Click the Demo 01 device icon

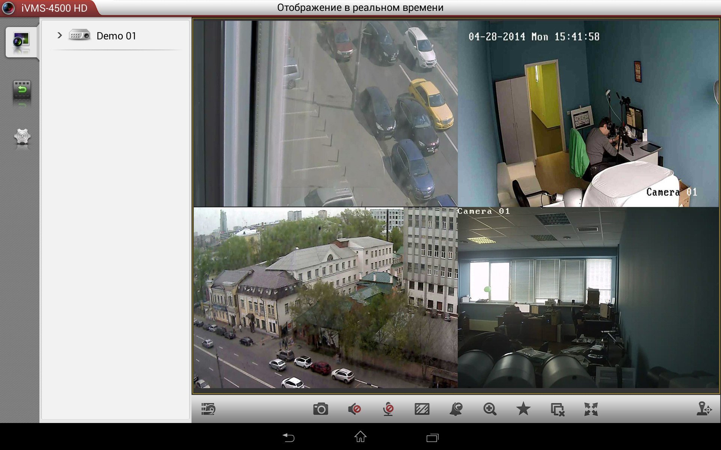80,35
